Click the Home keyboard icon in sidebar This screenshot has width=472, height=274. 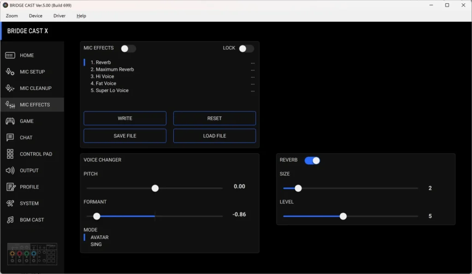(x=10, y=55)
